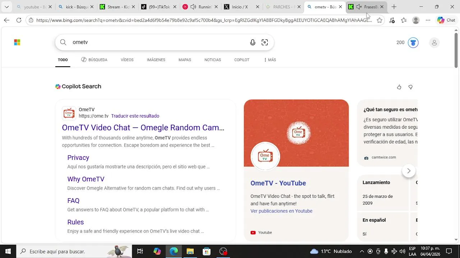Show hidden system tray icons
Image resolution: width=460 pixels, height=258 pixels.
pos(362,251)
